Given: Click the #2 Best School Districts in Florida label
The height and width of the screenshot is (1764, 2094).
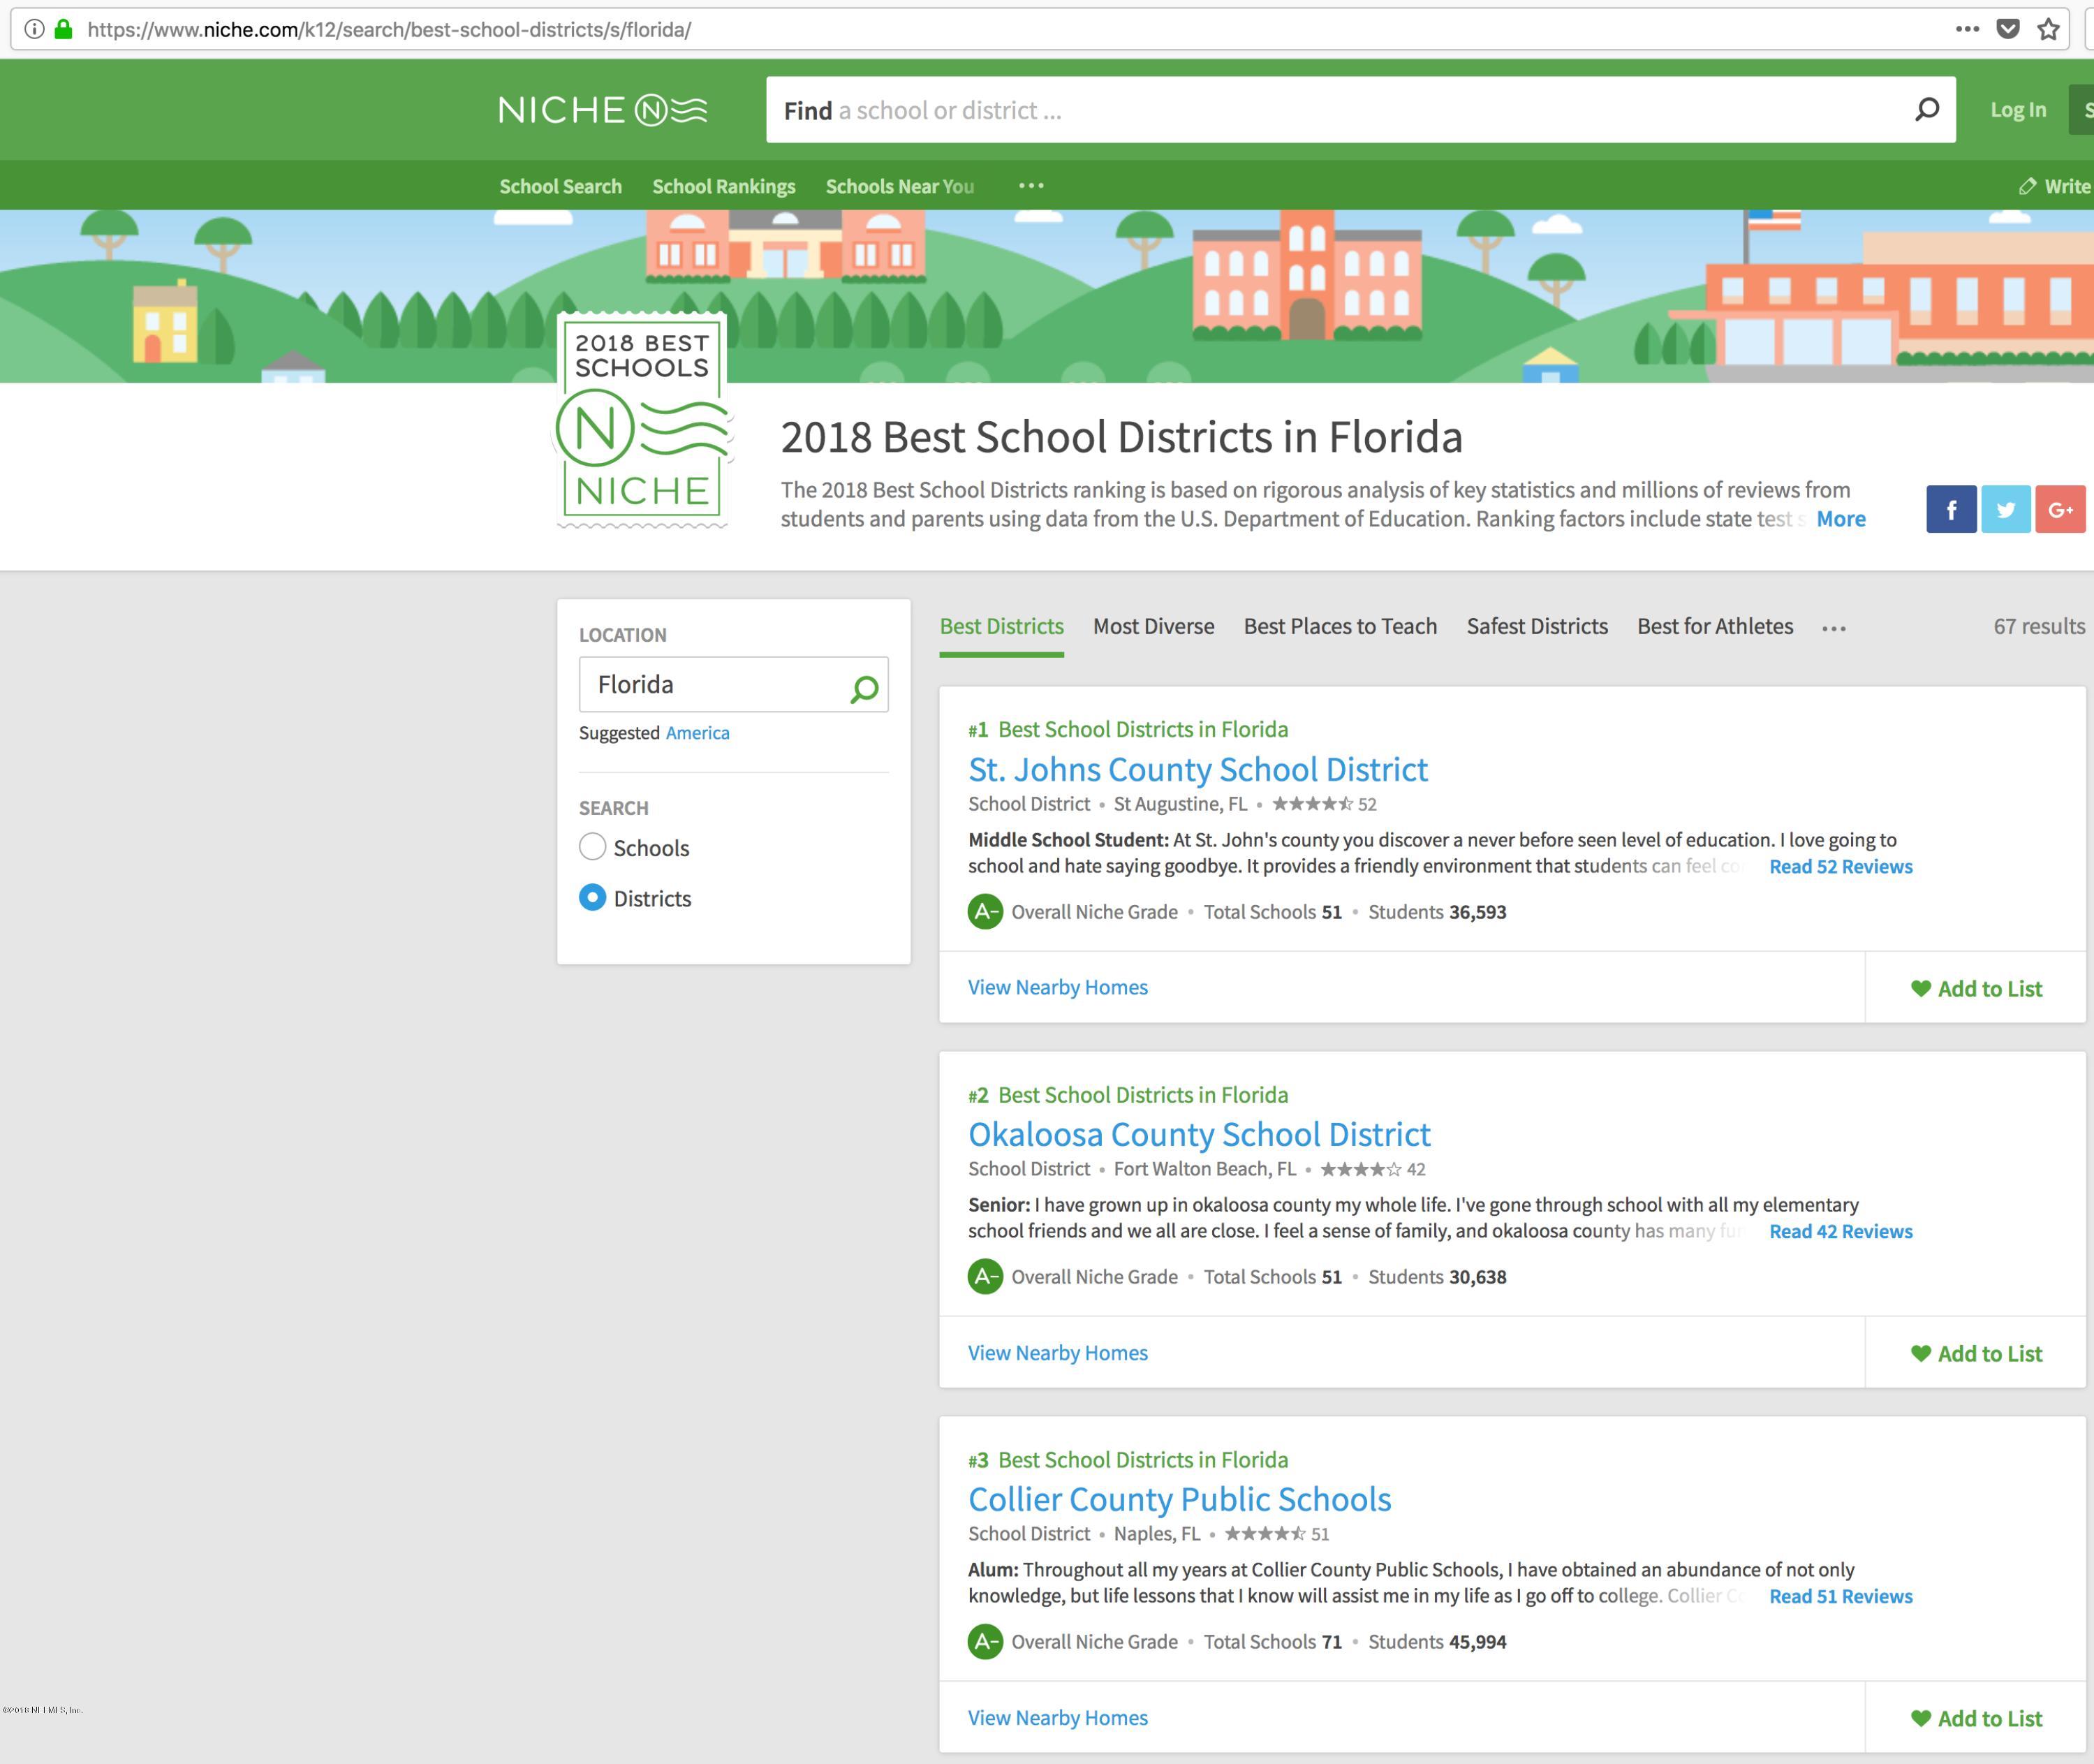Looking at the screenshot, I should pyautogui.click(x=1127, y=1095).
